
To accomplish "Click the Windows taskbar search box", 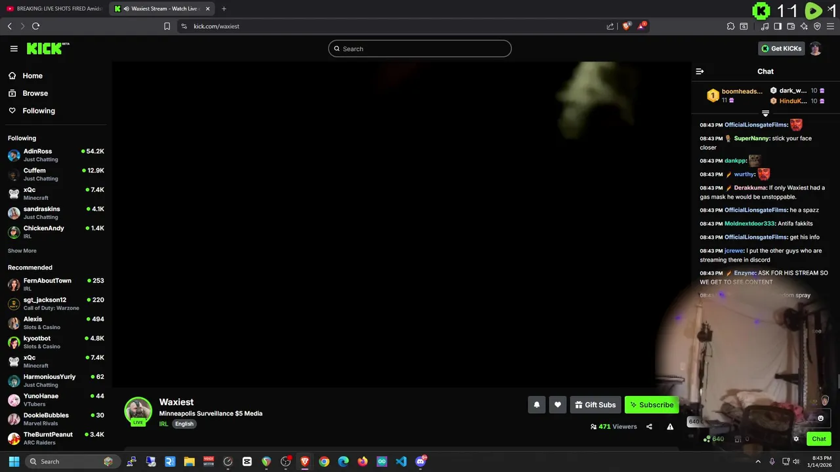I will pos(72,462).
